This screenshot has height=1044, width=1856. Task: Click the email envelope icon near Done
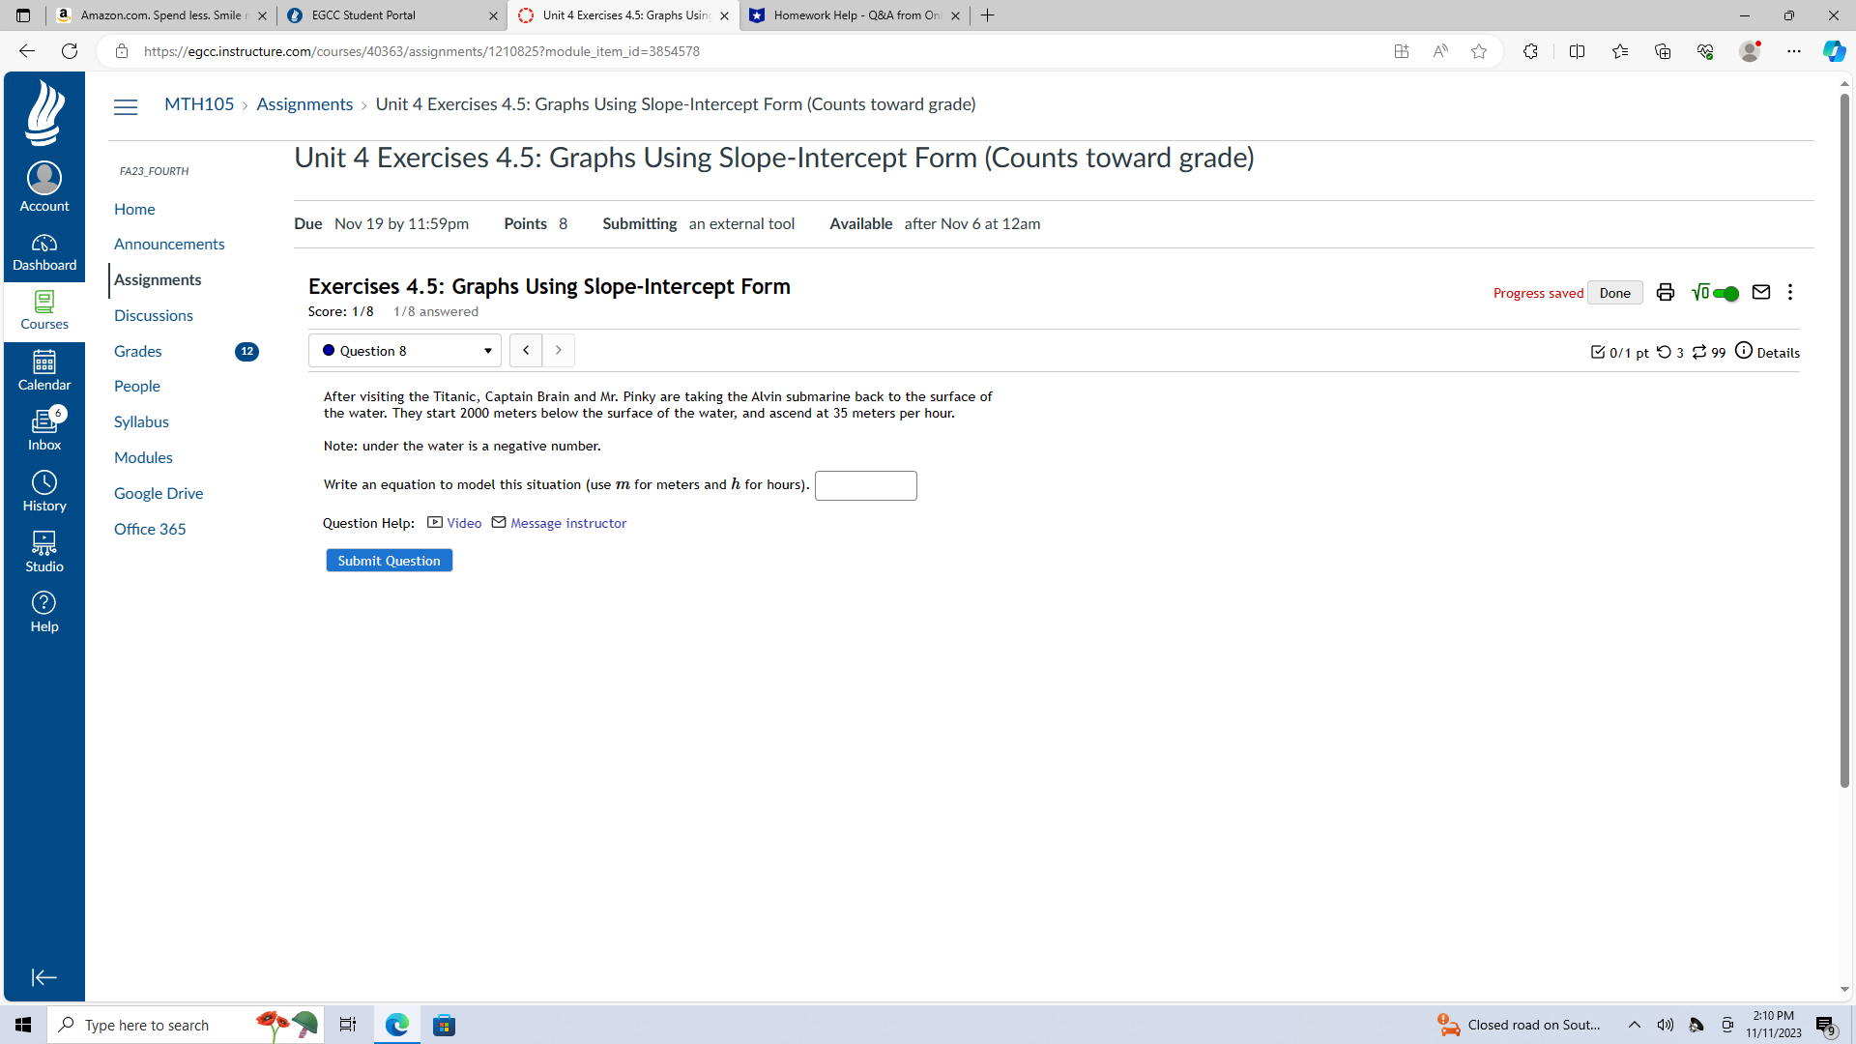click(x=1761, y=292)
